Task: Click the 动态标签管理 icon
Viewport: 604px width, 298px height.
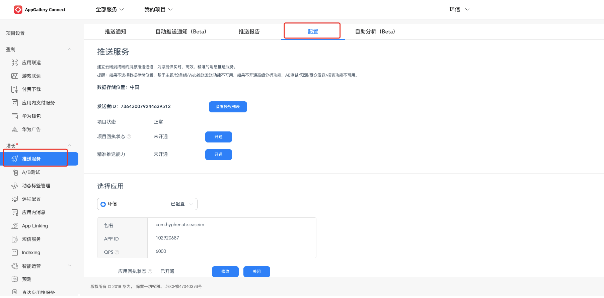Action: (x=15, y=186)
